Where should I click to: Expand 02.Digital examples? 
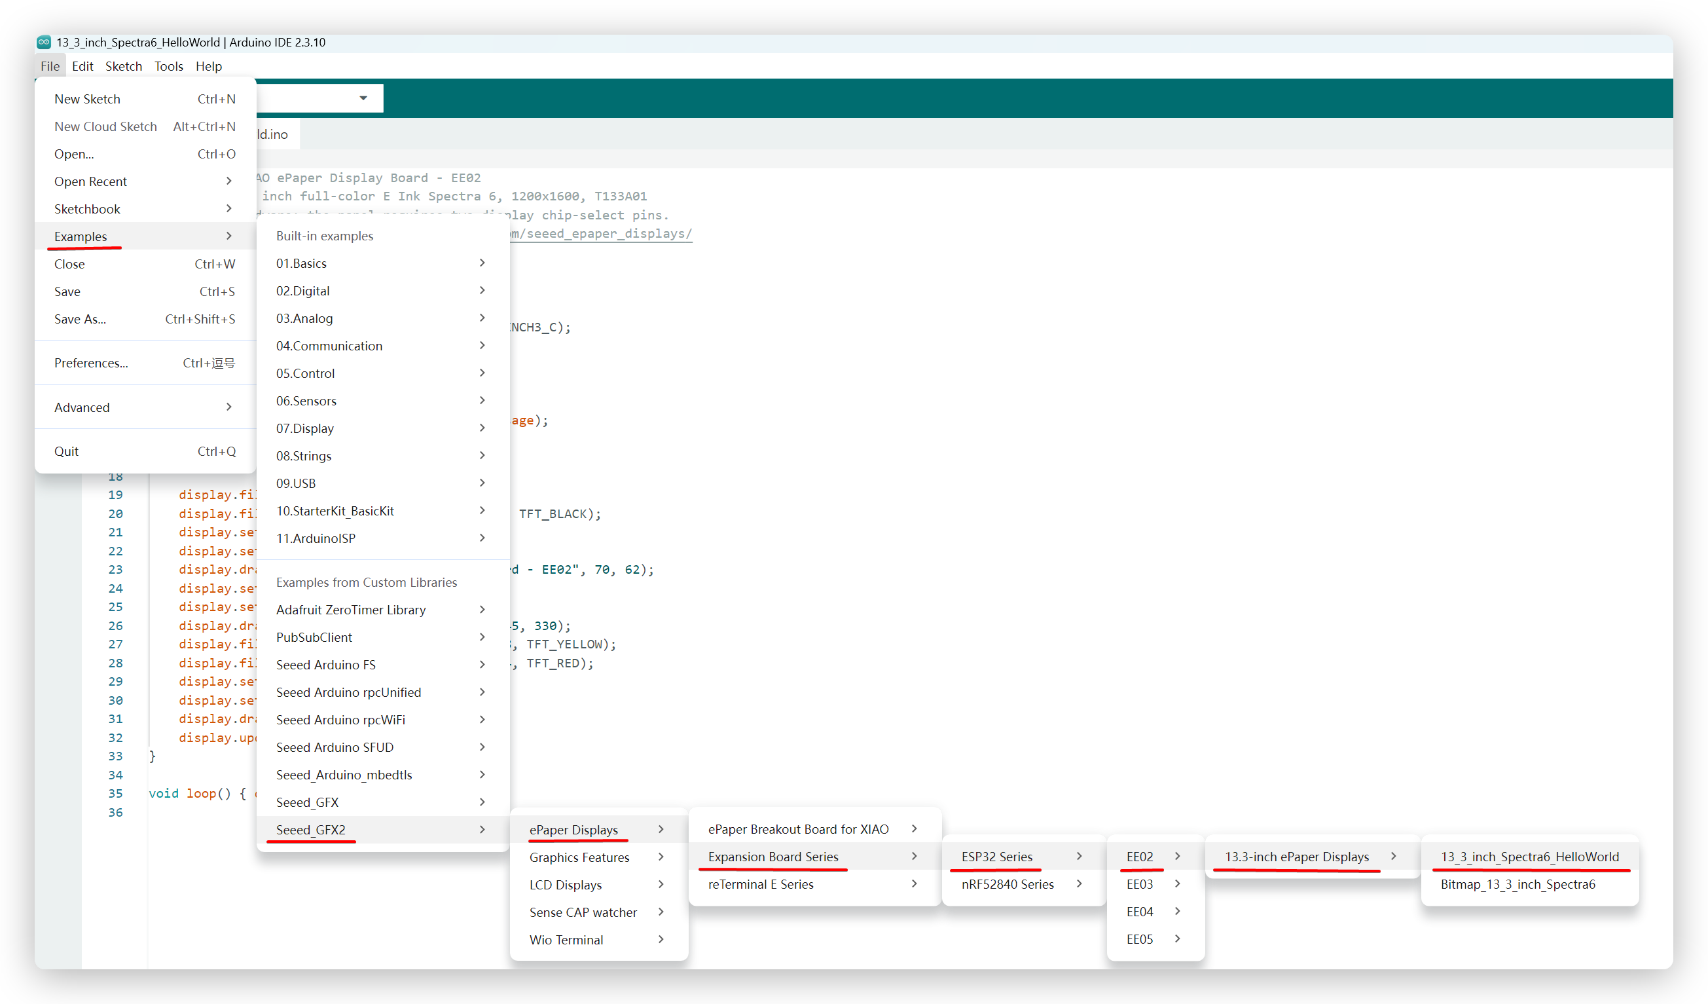382,291
